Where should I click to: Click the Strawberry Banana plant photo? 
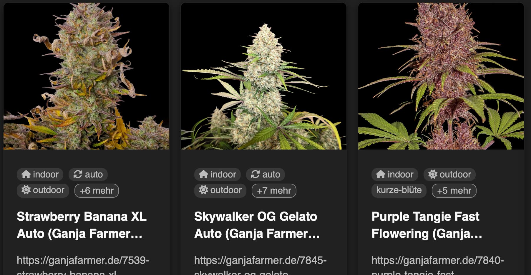[86, 76]
